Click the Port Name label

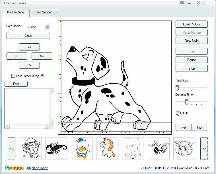pyautogui.click(x=13, y=26)
